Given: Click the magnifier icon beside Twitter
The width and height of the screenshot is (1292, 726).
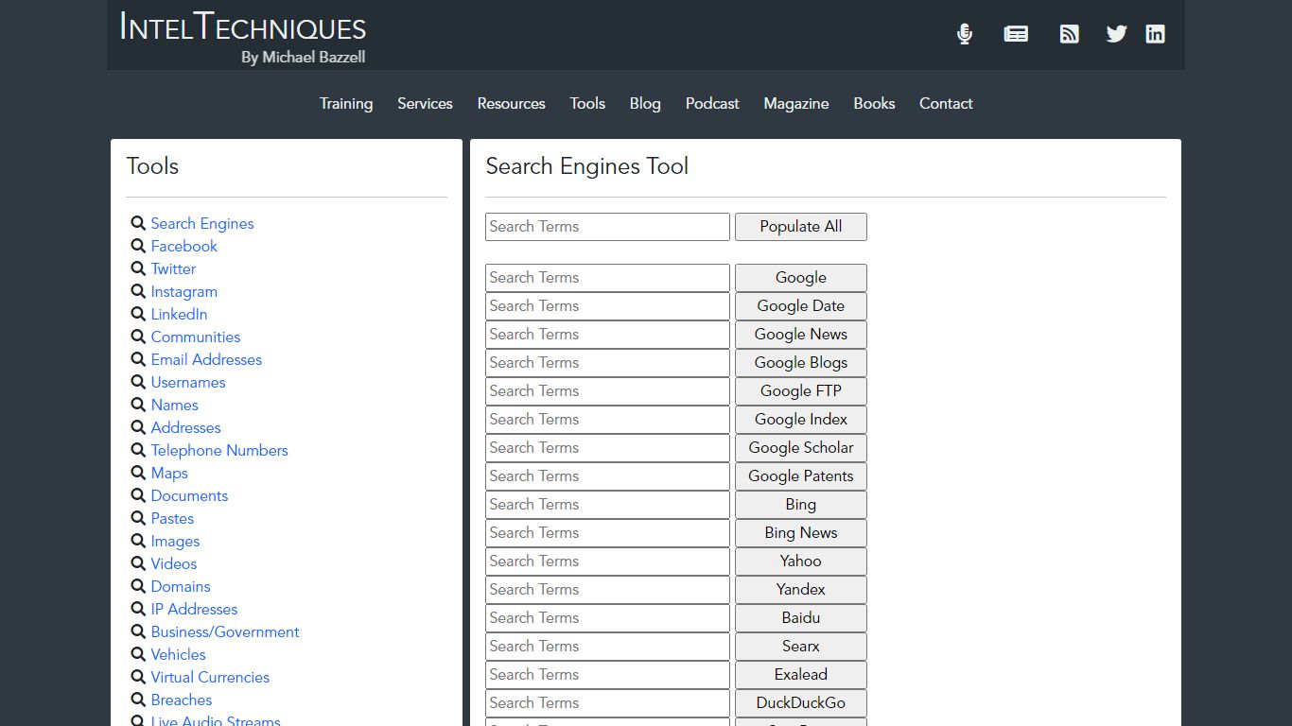Looking at the screenshot, I should point(138,269).
